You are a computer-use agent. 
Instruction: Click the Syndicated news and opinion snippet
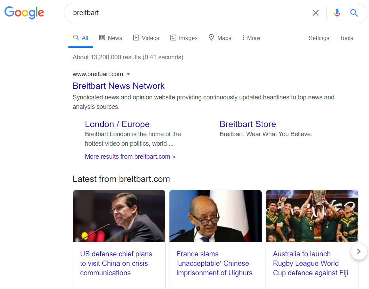[x=203, y=102]
